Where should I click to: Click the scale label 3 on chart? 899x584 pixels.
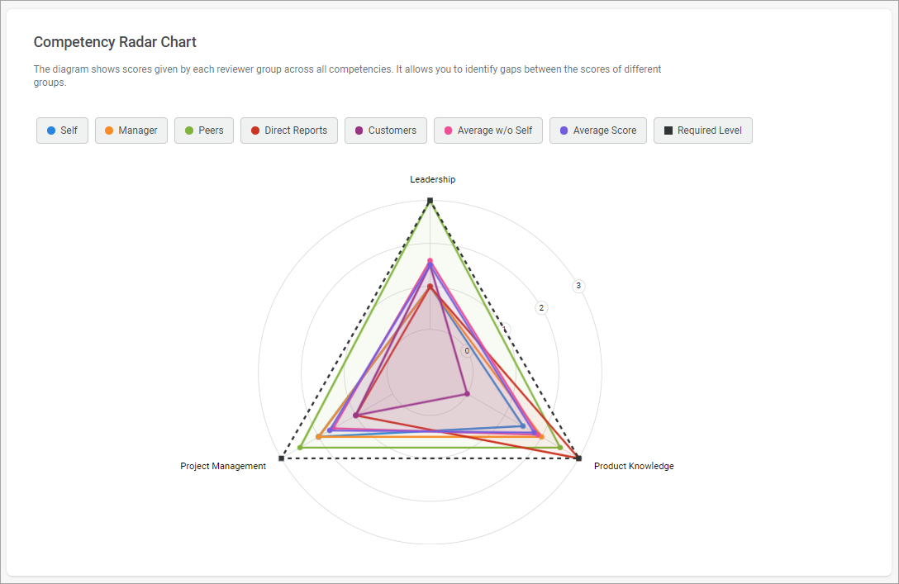point(578,286)
